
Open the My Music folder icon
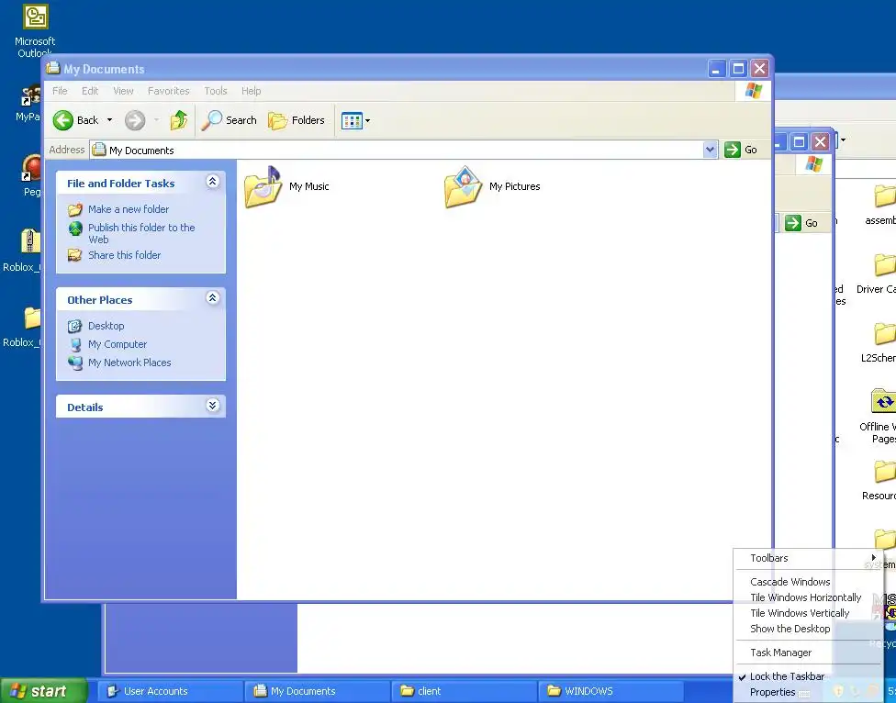pos(263,186)
